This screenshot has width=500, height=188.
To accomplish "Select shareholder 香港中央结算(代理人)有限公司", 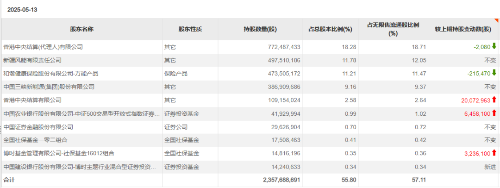I will click(43, 47).
